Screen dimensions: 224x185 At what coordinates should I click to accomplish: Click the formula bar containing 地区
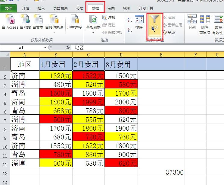(x=147, y=48)
